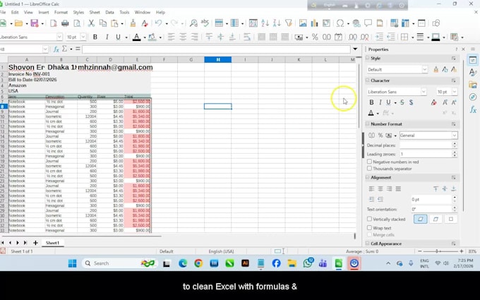480x300 pixels.
Task: Open sidebar Styles deck icon
Action: point(473,73)
